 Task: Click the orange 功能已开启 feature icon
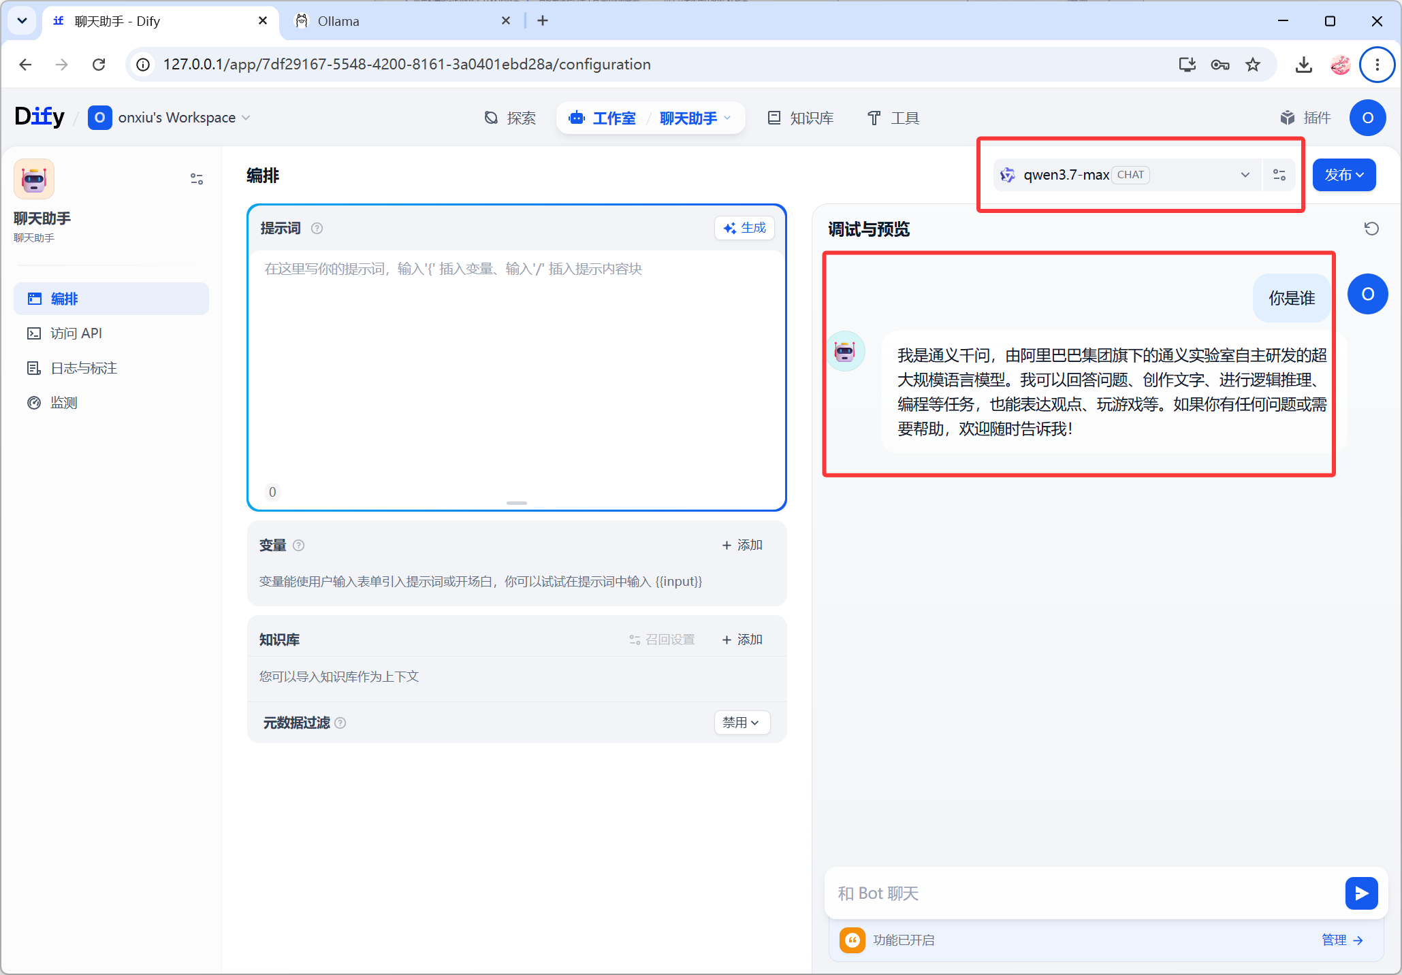[x=852, y=940]
